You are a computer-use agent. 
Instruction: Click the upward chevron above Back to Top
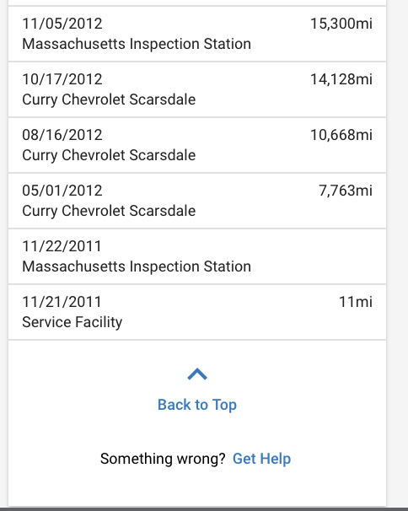point(197,374)
